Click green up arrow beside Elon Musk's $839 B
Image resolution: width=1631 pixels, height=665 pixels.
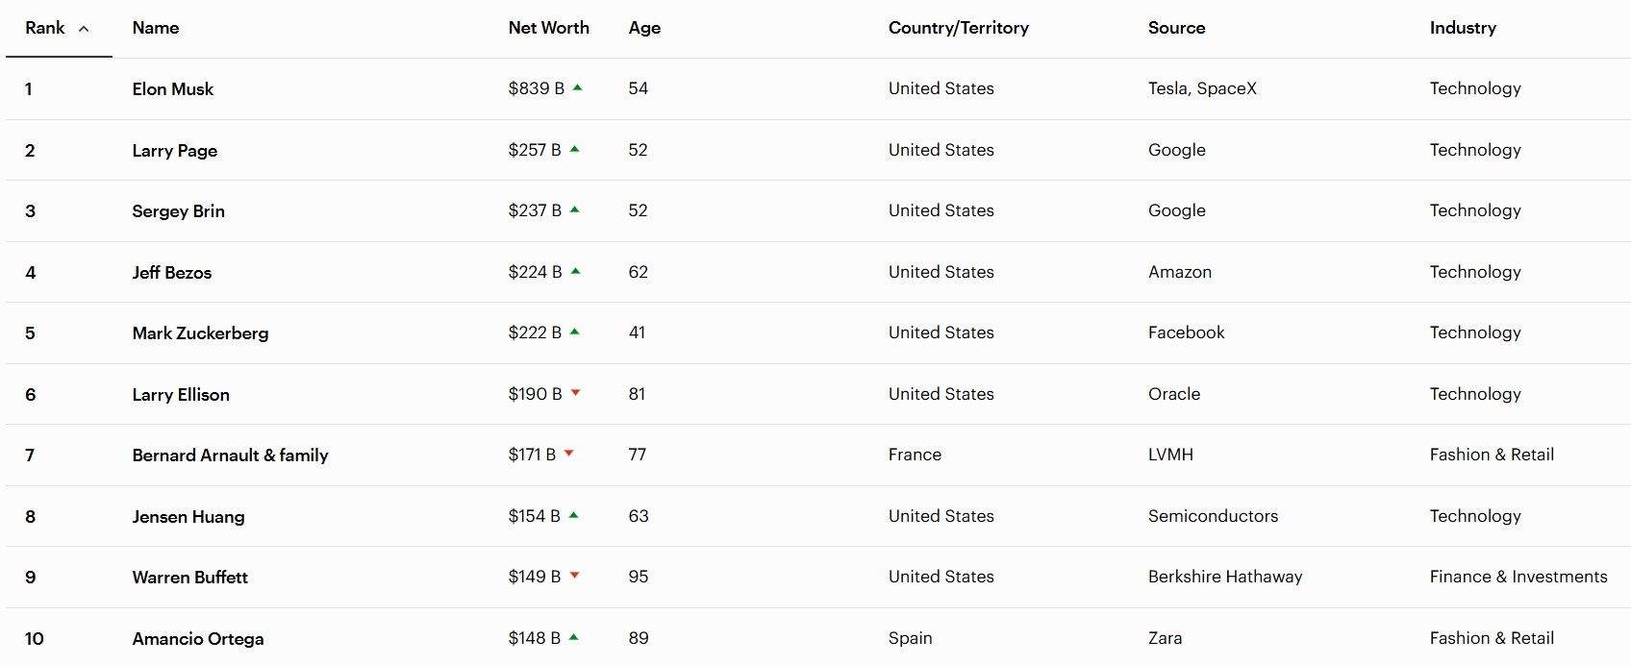[x=577, y=87]
